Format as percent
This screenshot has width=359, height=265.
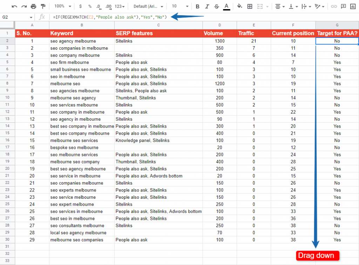tap(90, 6)
